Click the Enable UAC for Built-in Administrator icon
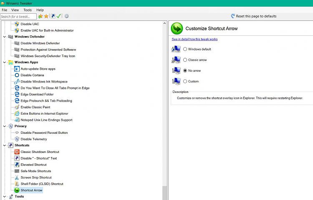 (x=17, y=30)
